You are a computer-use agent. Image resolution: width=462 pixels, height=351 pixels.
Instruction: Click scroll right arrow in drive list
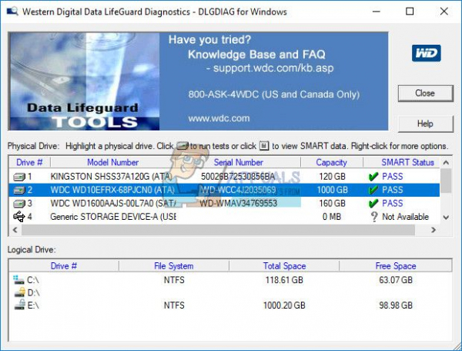tap(434, 230)
